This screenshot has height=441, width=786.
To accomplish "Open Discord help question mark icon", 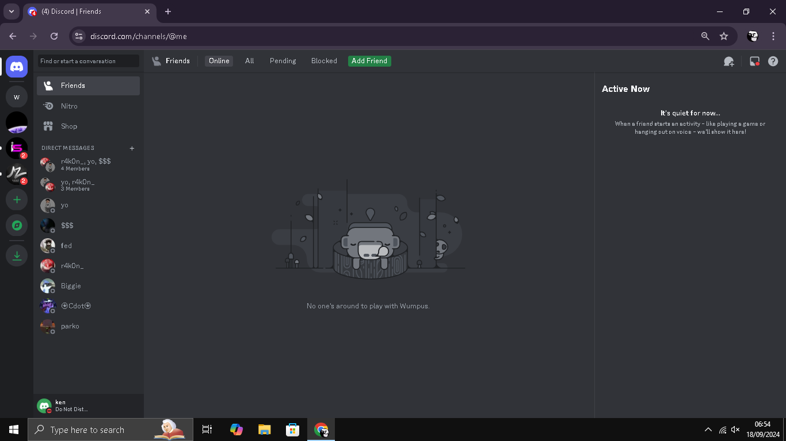I will point(773,61).
